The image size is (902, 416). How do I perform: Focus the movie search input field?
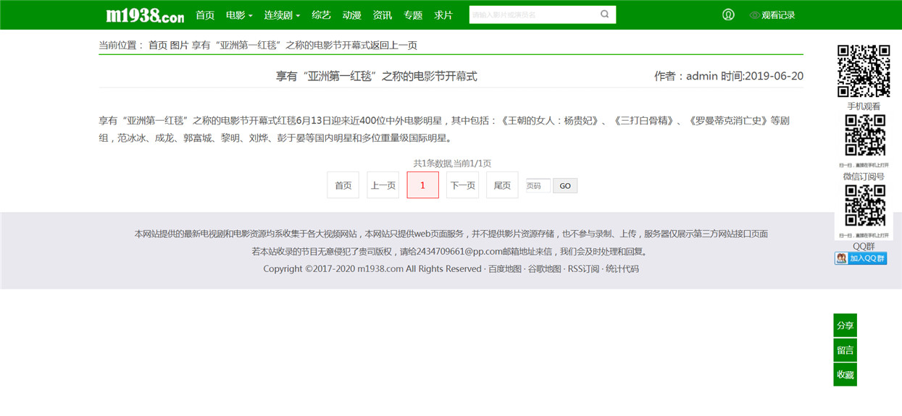pyautogui.click(x=533, y=14)
